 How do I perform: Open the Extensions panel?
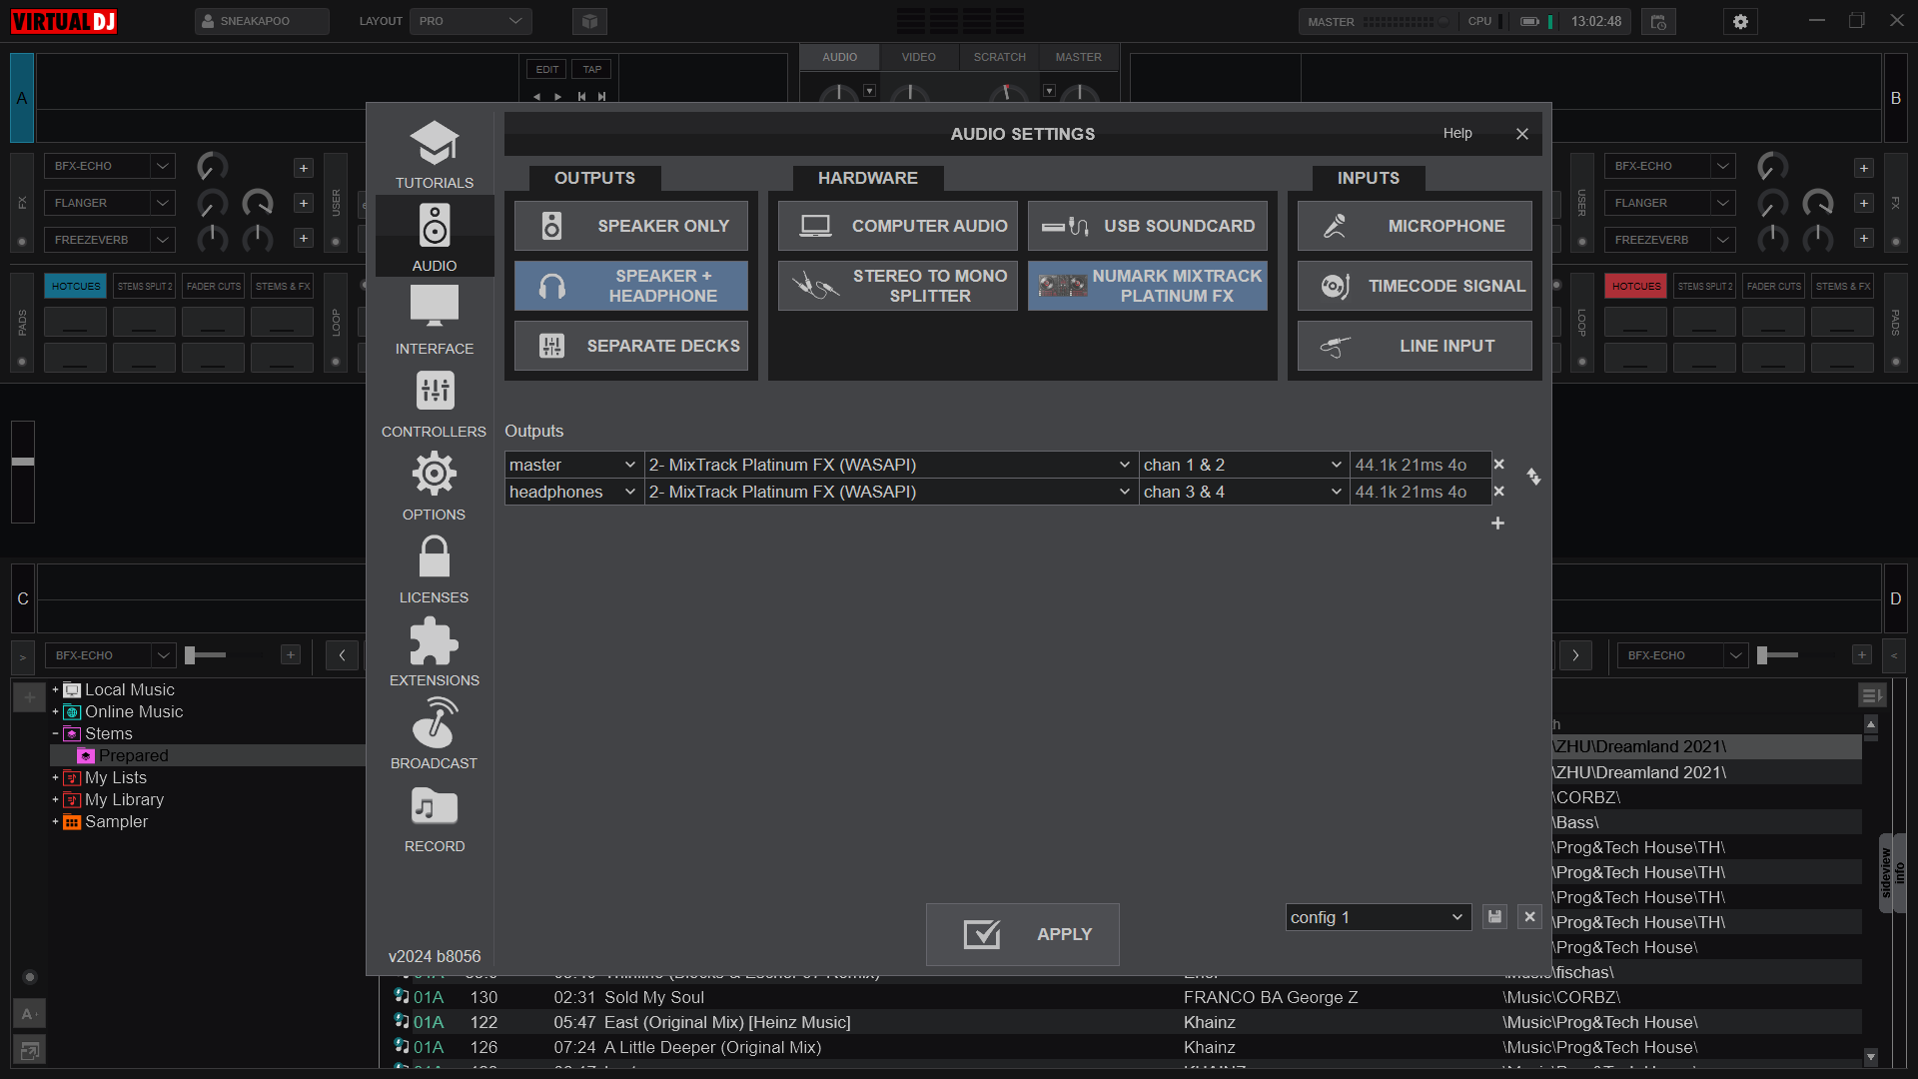(x=434, y=650)
